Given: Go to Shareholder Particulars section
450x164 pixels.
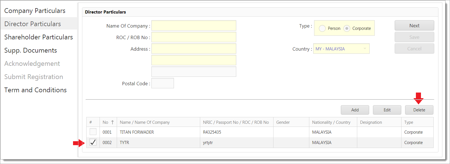Looking at the screenshot, I should [38, 37].
